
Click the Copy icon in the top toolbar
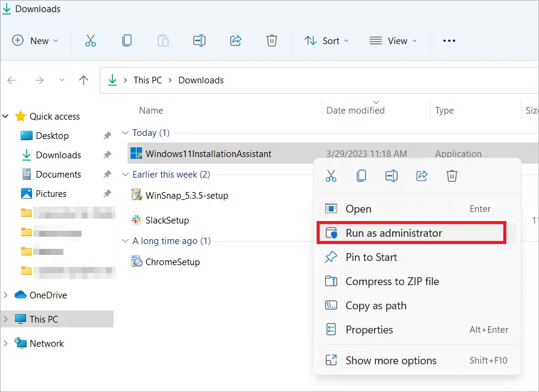(x=127, y=40)
